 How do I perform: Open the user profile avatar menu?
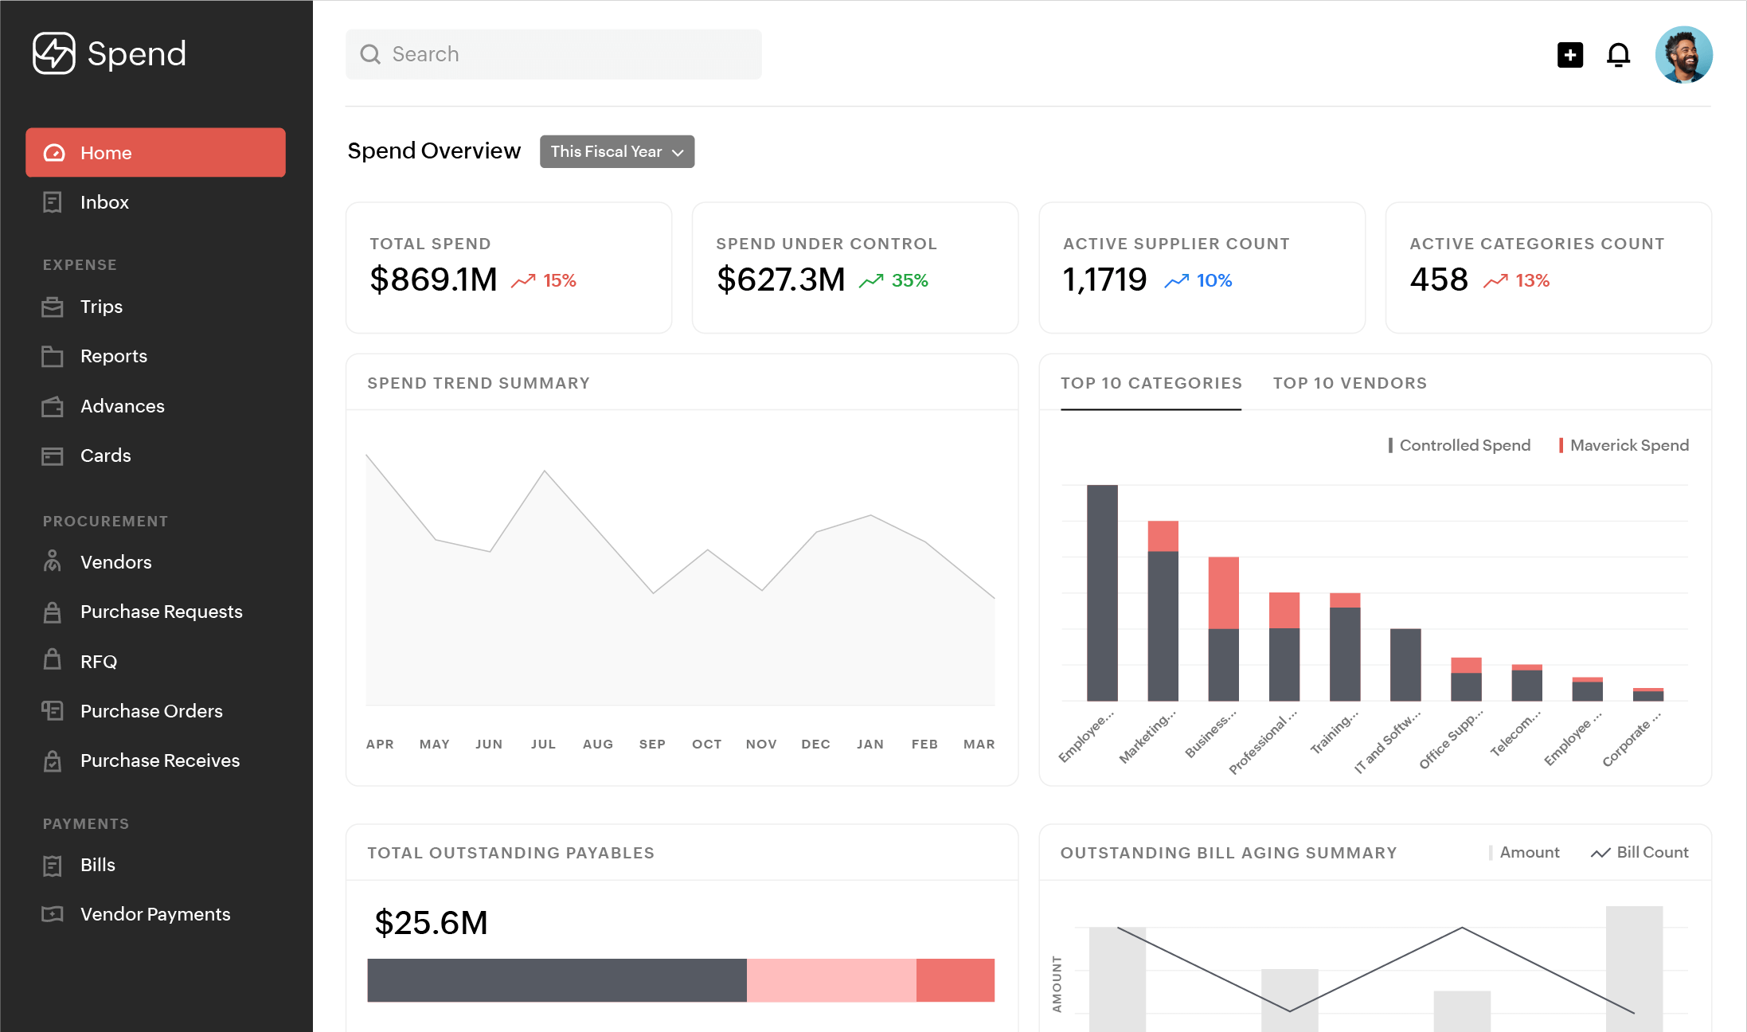pos(1683,55)
